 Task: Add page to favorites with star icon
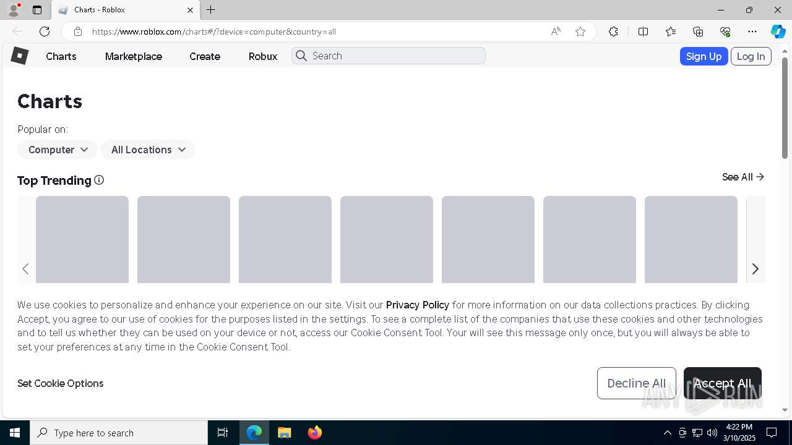click(x=580, y=32)
